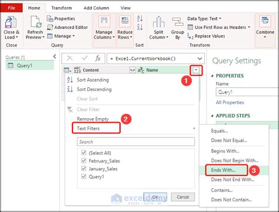
Task: Open the File tab
Action: pos(11,8)
